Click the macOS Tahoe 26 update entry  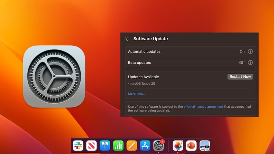(x=142, y=83)
